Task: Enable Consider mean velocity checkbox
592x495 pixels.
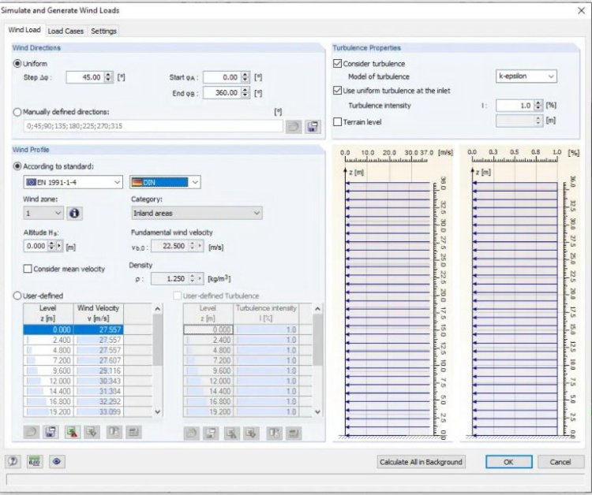Action: coord(28,269)
